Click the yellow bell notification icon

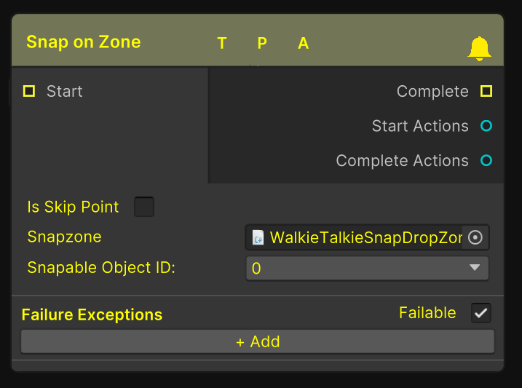coord(479,48)
